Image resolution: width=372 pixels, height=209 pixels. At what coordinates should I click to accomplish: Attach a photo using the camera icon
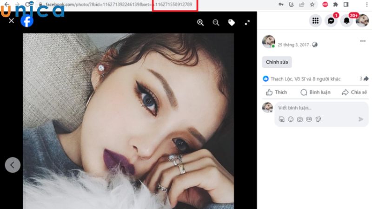(x=299, y=119)
